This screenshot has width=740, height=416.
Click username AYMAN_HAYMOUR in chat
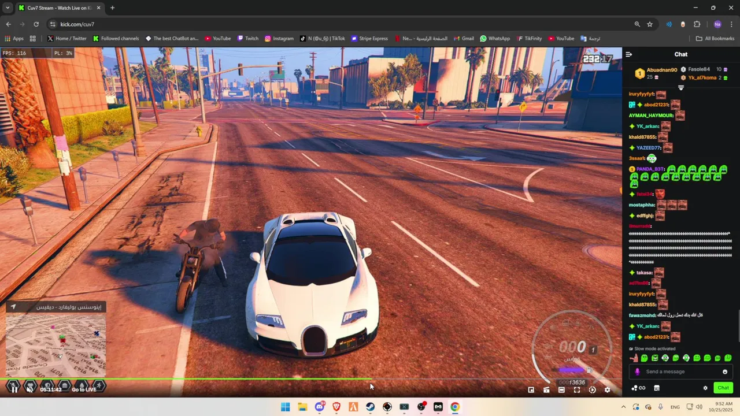(x=651, y=116)
